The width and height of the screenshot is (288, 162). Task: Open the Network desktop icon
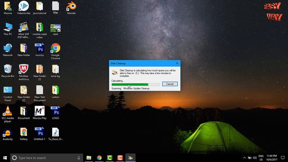pyautogui.click(x=8, y=50)
